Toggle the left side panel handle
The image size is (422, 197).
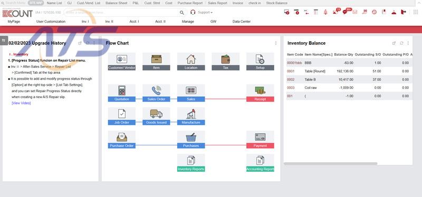click(4, 40)
